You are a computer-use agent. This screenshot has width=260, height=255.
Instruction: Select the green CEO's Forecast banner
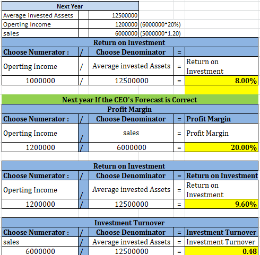point(130,100)
